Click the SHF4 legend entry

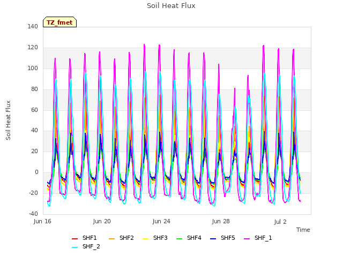[x=189, y=238]
